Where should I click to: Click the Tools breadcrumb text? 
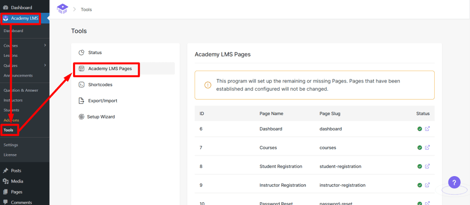[86, 10]
